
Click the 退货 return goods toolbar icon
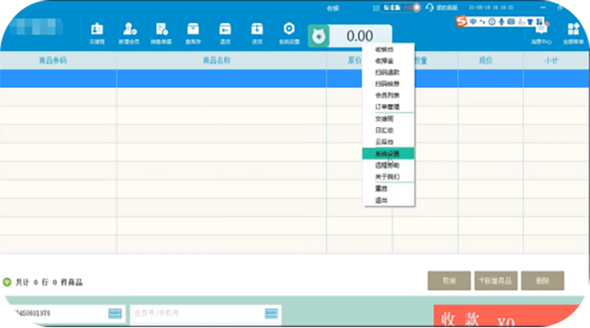point(225,34)
